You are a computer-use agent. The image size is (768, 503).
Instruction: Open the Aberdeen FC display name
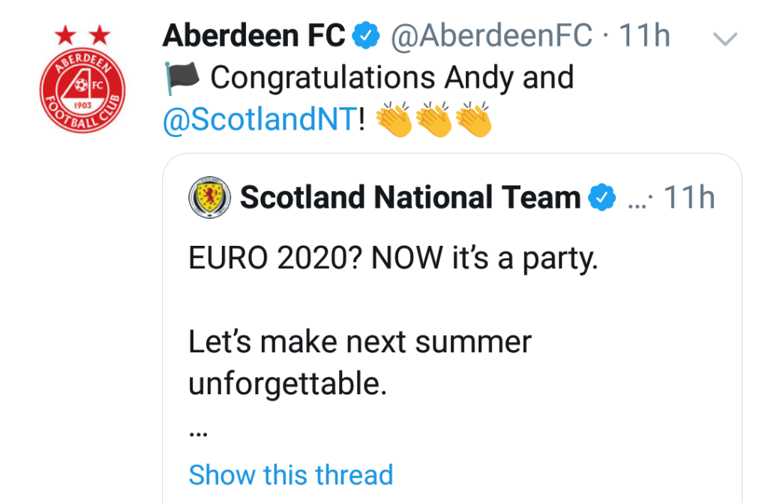254,35
